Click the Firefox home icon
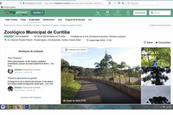 (x=1, y=3)
